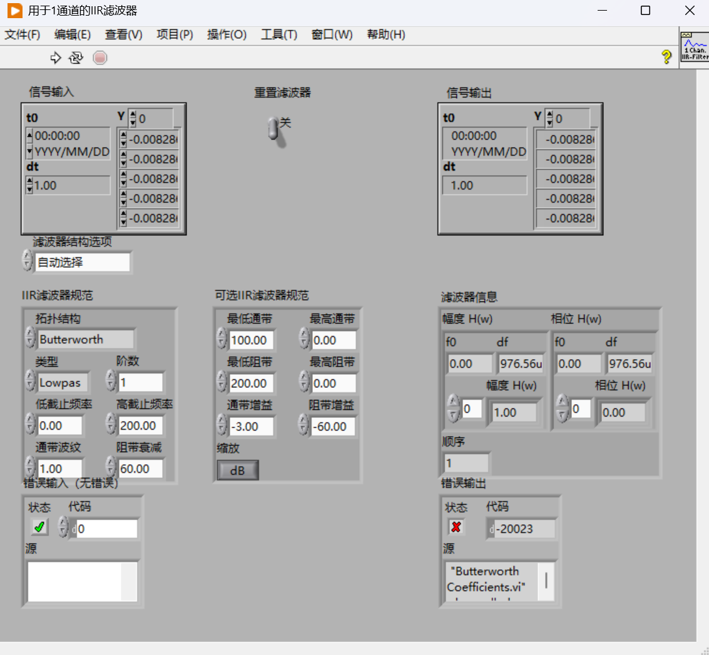
Task: Click the 最低通带 100.00 field
Action: tap(252, 340)
